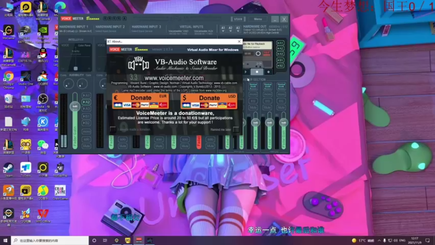Close the About dialog
The image size is (435, 245).
[239, 41]
